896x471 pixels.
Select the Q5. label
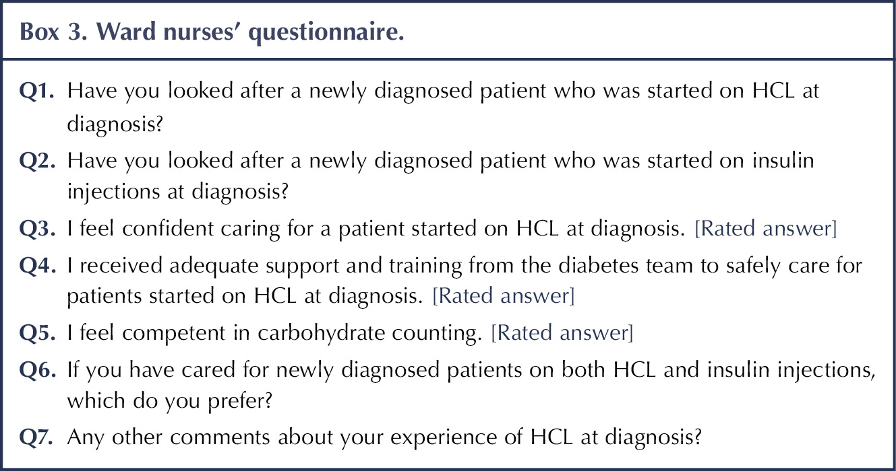click(x=37, y=332)
